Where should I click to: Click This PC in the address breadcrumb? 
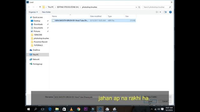(51, 7)
